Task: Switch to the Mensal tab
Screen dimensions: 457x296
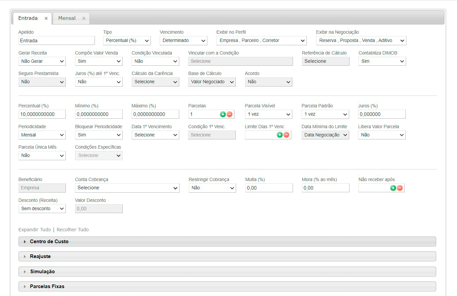Action: click(67, 18)
